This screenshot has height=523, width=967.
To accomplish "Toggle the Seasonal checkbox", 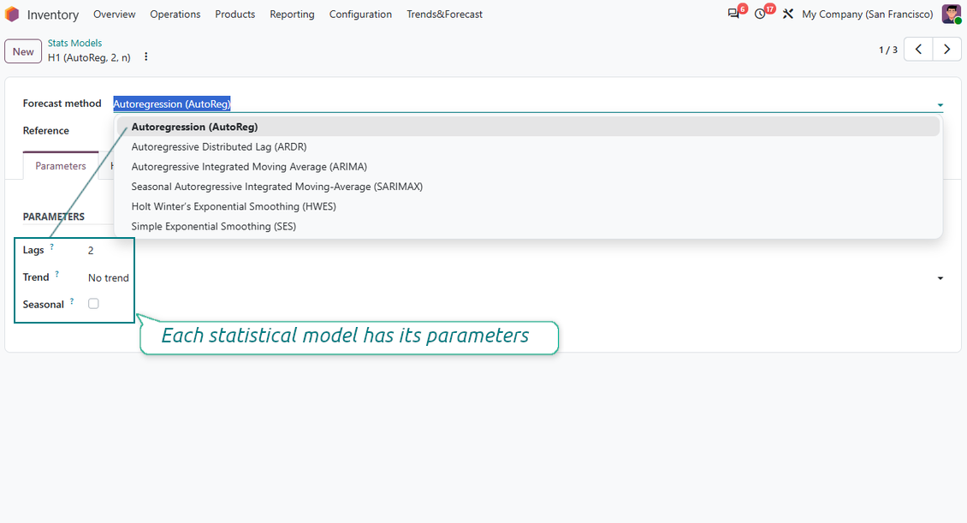I will tap(93, 303).
